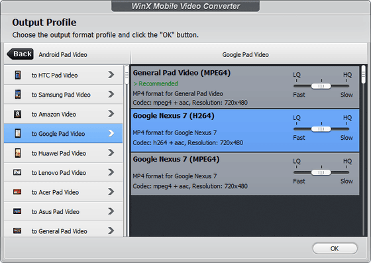This screenshot has height=263, width=371.
Task: Click the HTC Pad device icon
Action: [17, 75]
